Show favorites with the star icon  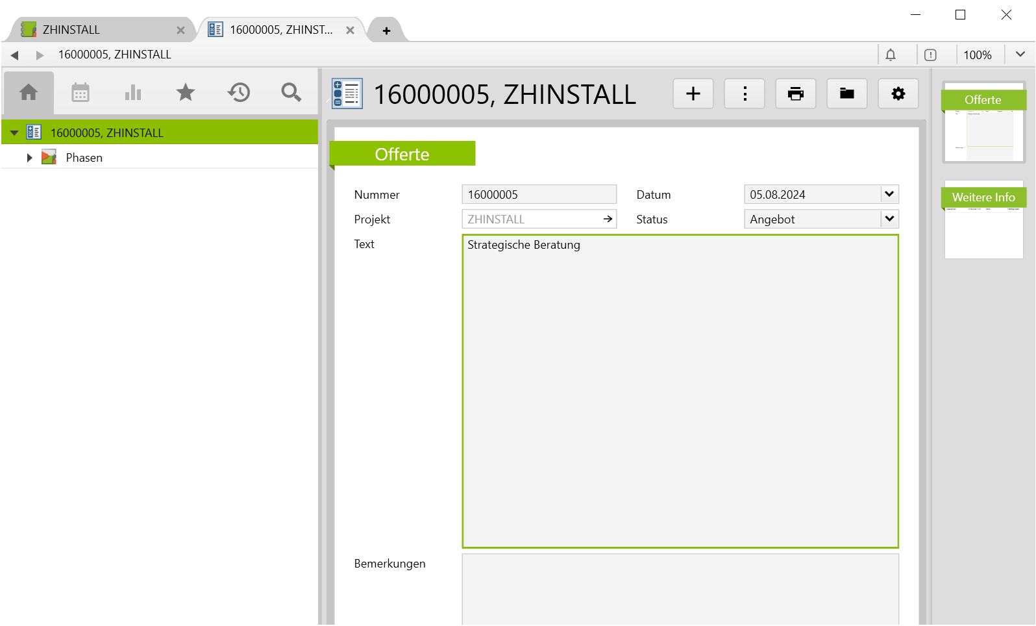(x=186, y=93)
